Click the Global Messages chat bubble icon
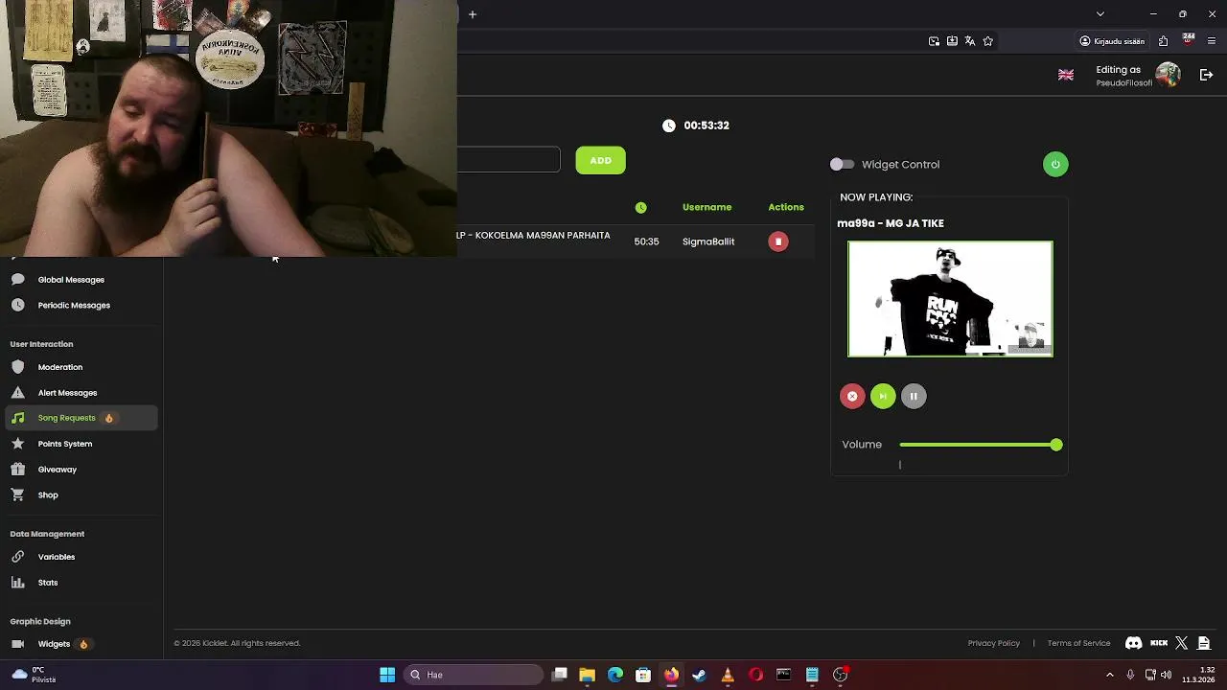Image resolution: width=1227 pixels, height=690 pixels. tap(17, 280)
